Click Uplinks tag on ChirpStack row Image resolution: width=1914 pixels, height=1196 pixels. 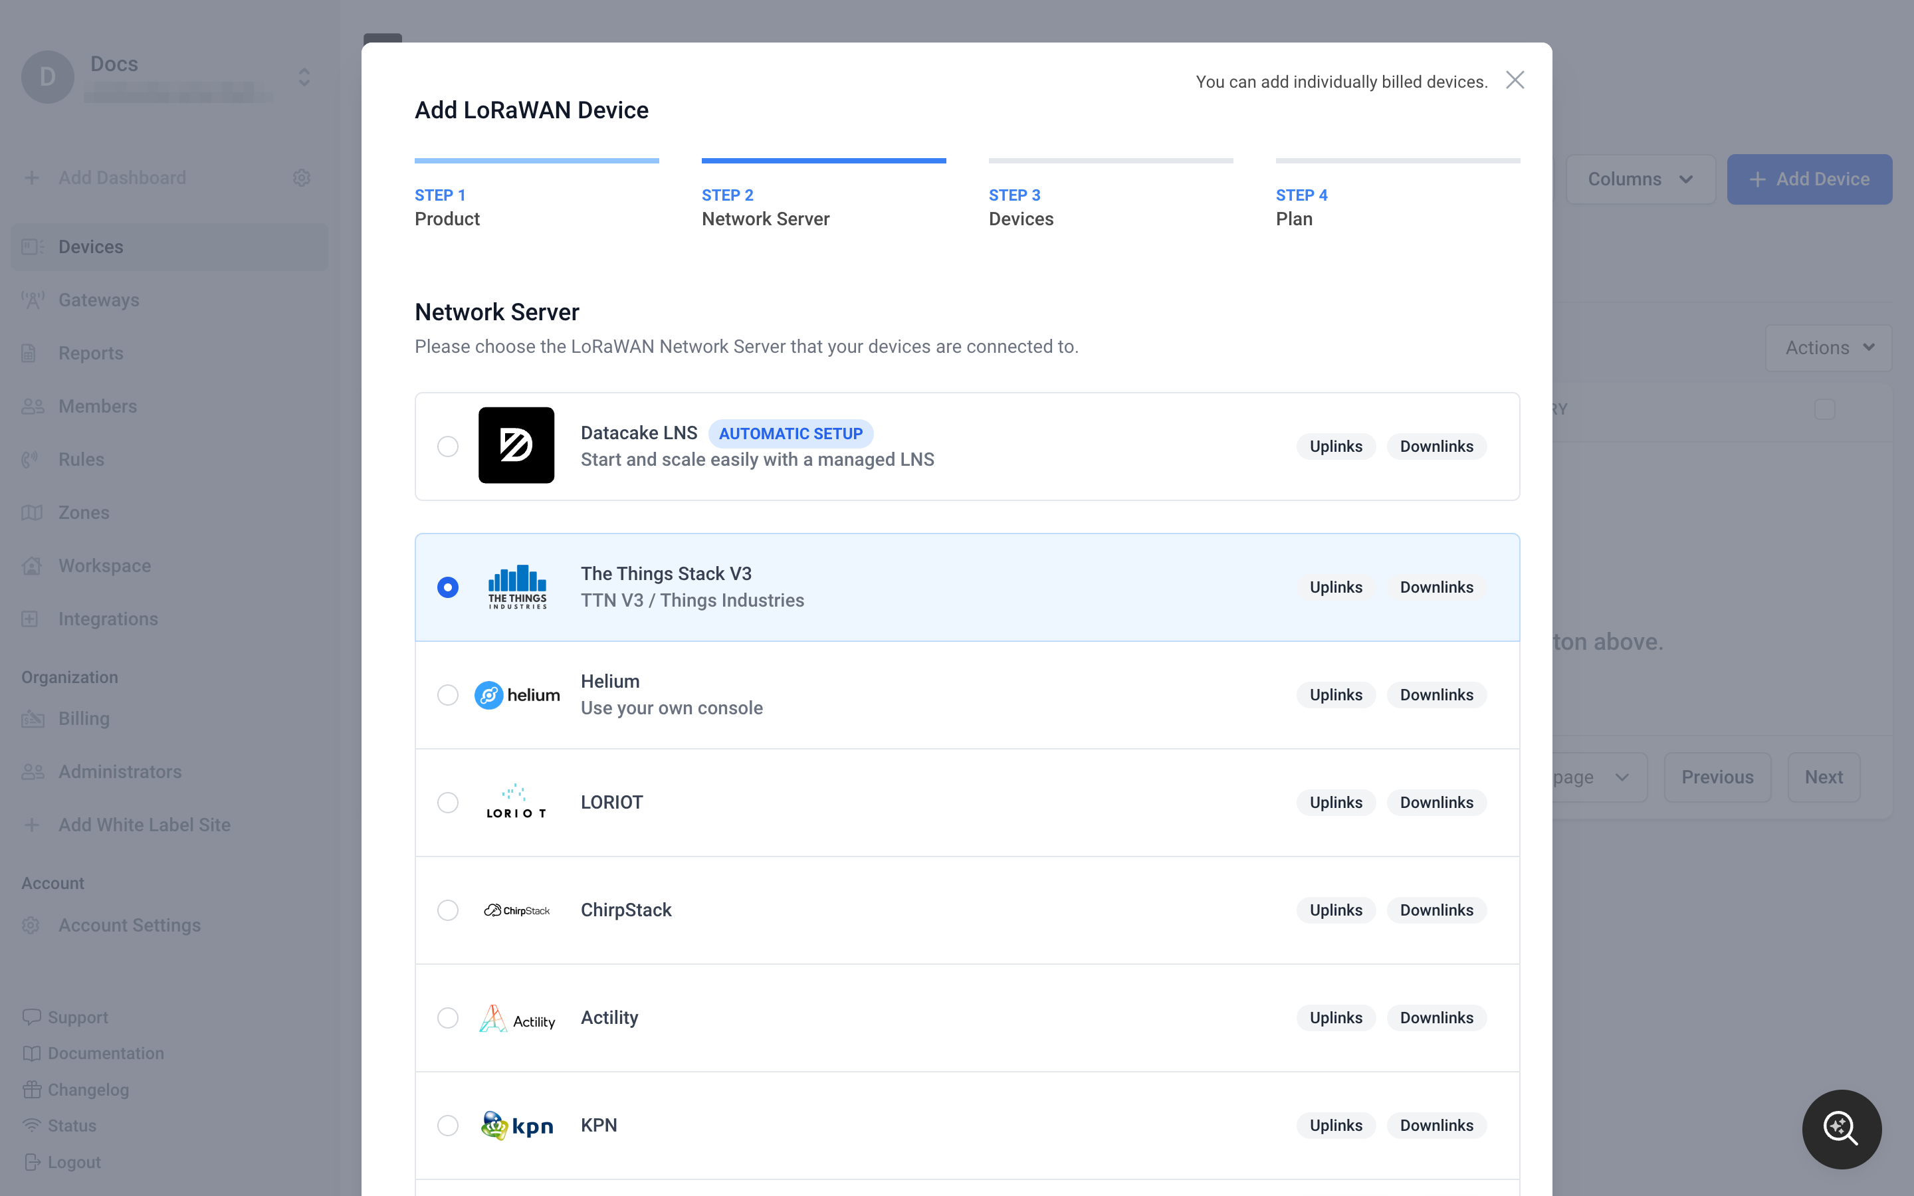click(x=1336, y=910)
